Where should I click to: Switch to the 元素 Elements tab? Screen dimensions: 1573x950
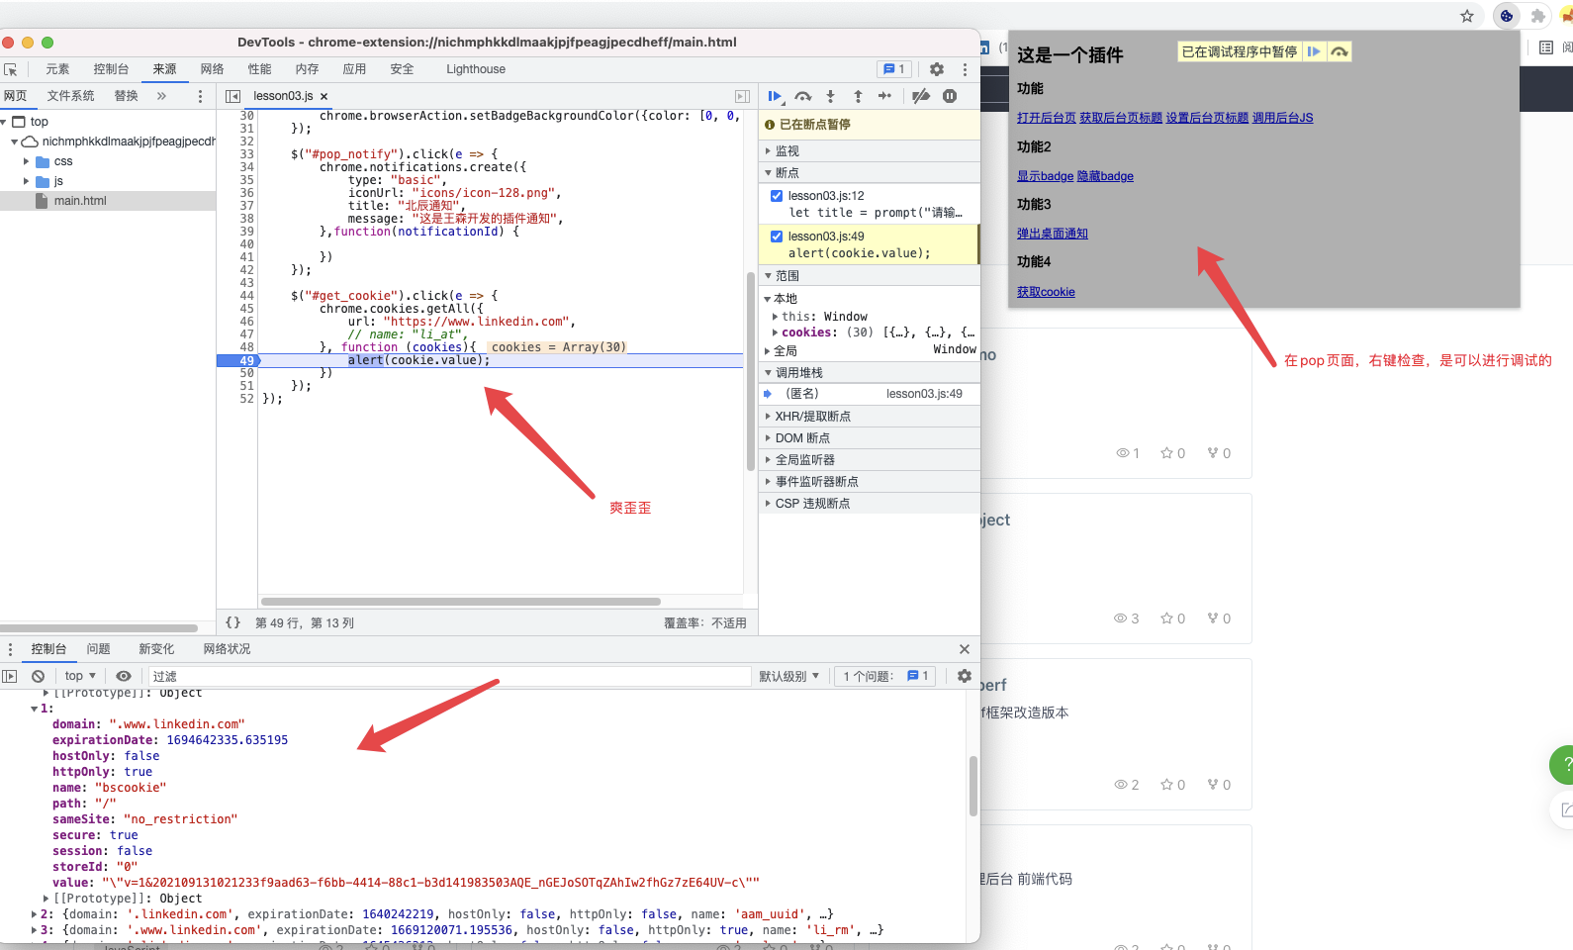(57, 69)
